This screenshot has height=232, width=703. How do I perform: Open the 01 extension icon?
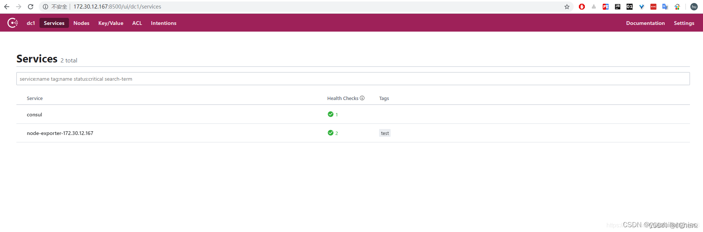point(630,7)
